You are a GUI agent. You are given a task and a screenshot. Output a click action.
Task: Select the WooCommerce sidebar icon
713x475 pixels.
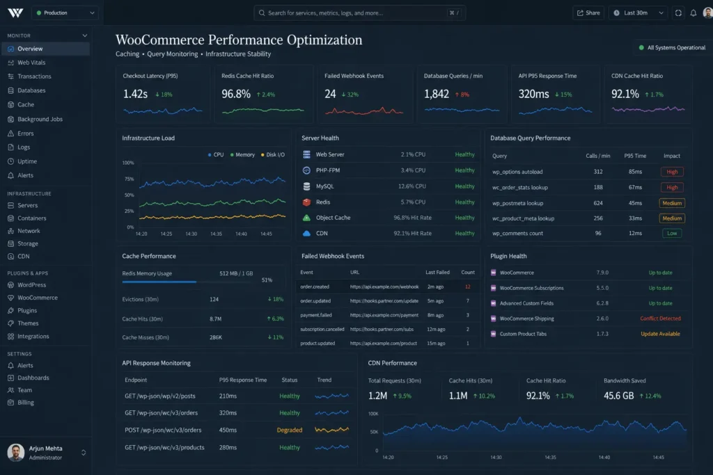pyautogui.click(x=10, y=298)
